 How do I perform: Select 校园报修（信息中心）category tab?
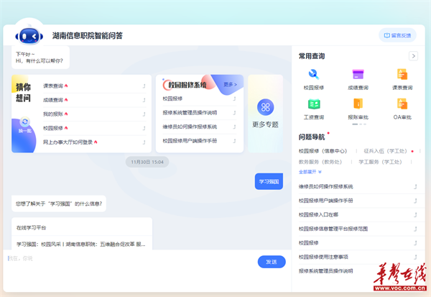coord(323,151)
